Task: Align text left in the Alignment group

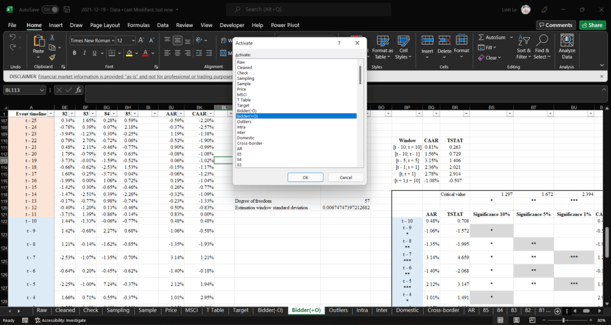Action: coord(167,53)
